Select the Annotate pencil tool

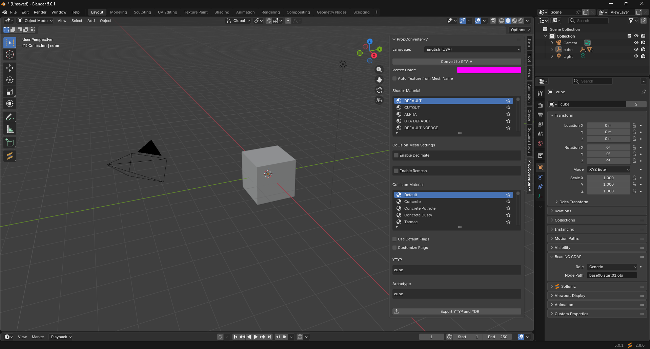coord(10,117)
